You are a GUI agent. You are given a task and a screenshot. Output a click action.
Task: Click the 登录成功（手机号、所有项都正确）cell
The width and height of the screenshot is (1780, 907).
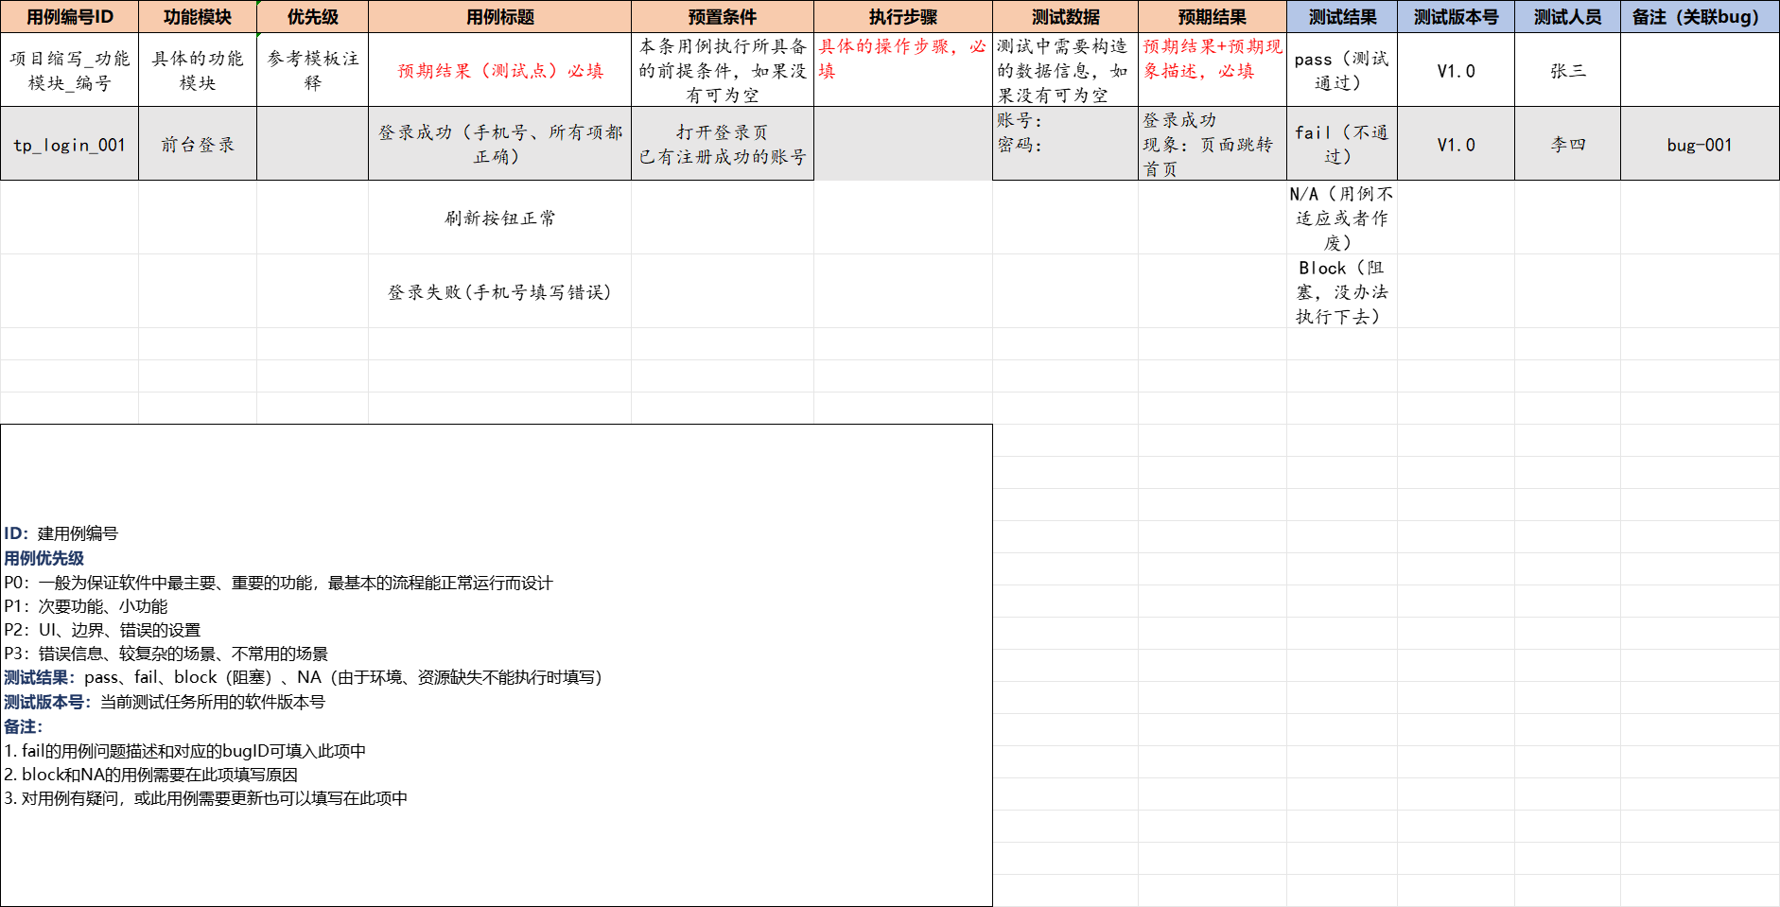tap(500, 144)
